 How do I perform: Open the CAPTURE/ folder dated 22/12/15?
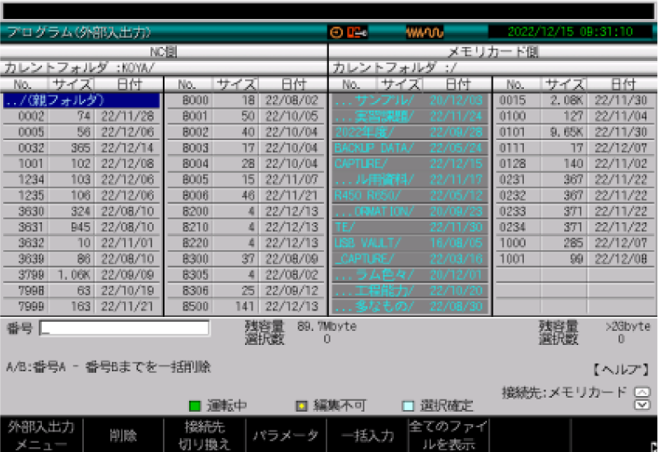pyautogui.click(x=410, y=164)
